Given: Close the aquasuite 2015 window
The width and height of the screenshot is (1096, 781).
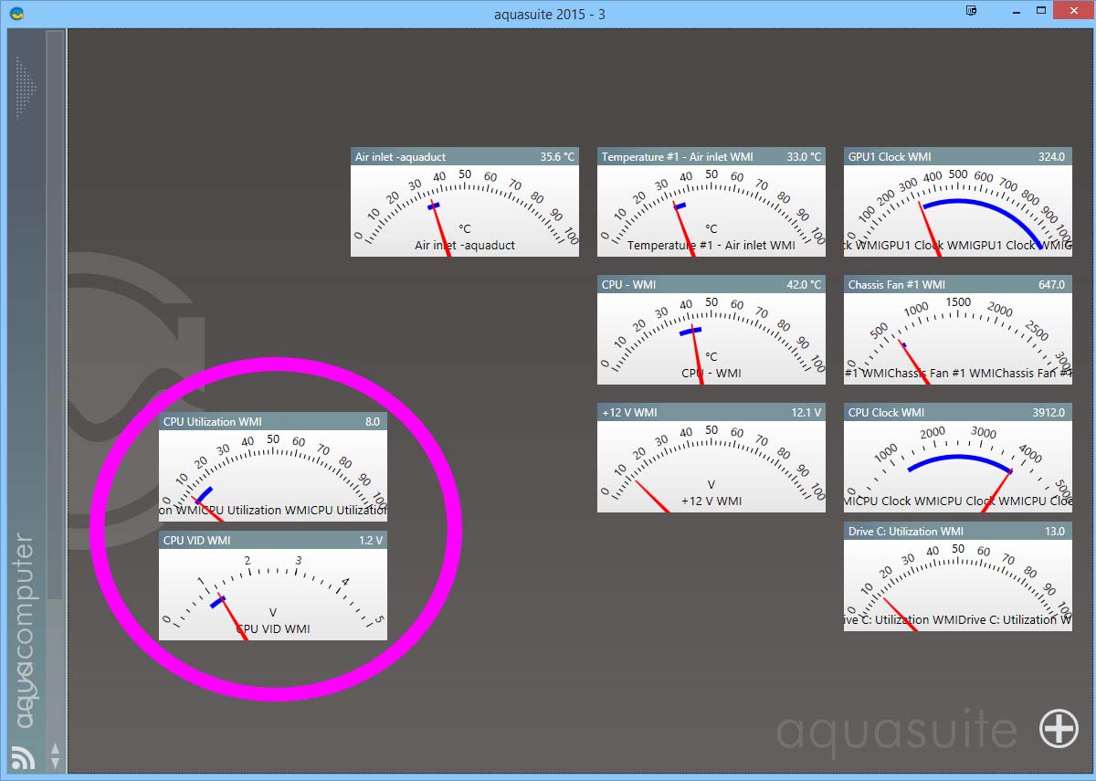Looking at the screenshot, I should click(1072, 11).
